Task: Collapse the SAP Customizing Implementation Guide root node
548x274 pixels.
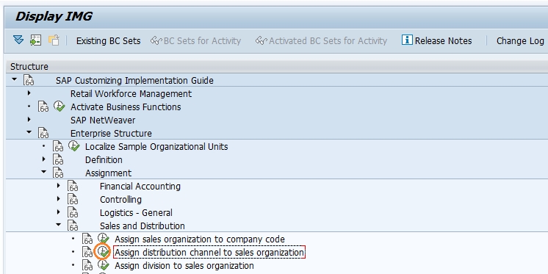Action: pyautogui.click(x=15, y=79)
